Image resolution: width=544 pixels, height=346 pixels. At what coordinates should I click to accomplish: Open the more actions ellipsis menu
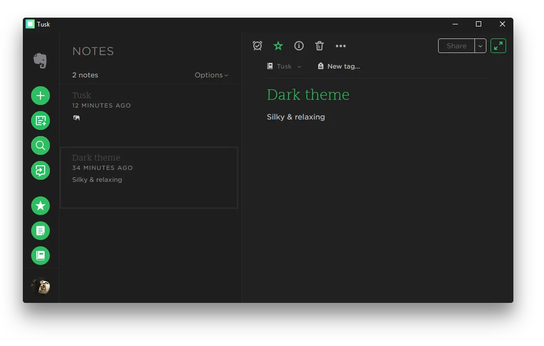pyautogui.click(x=341, y=46)
